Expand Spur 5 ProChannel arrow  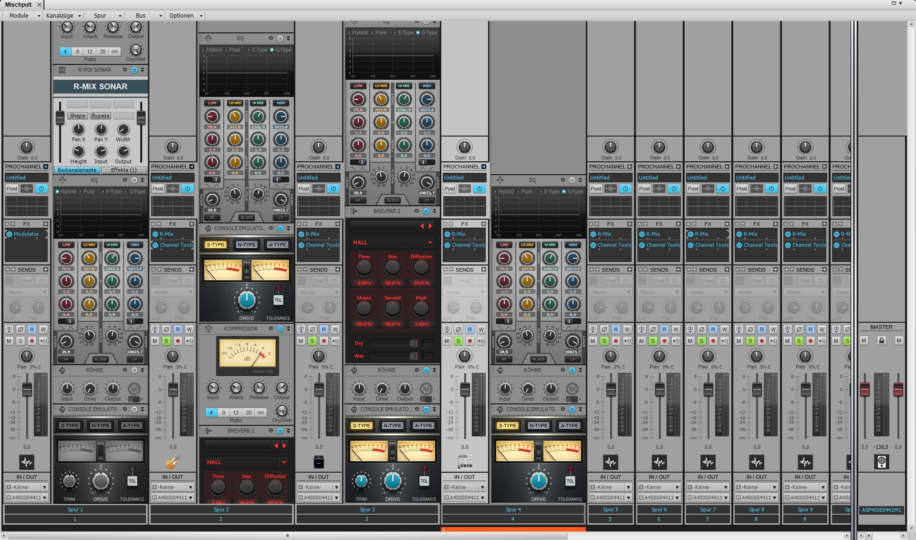(630, 167)
